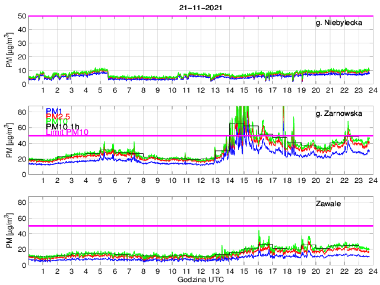Screen dimensions: 380x285
Task: Click hour tick 1 under Zarnowska panel
Action: coord(43,180)
